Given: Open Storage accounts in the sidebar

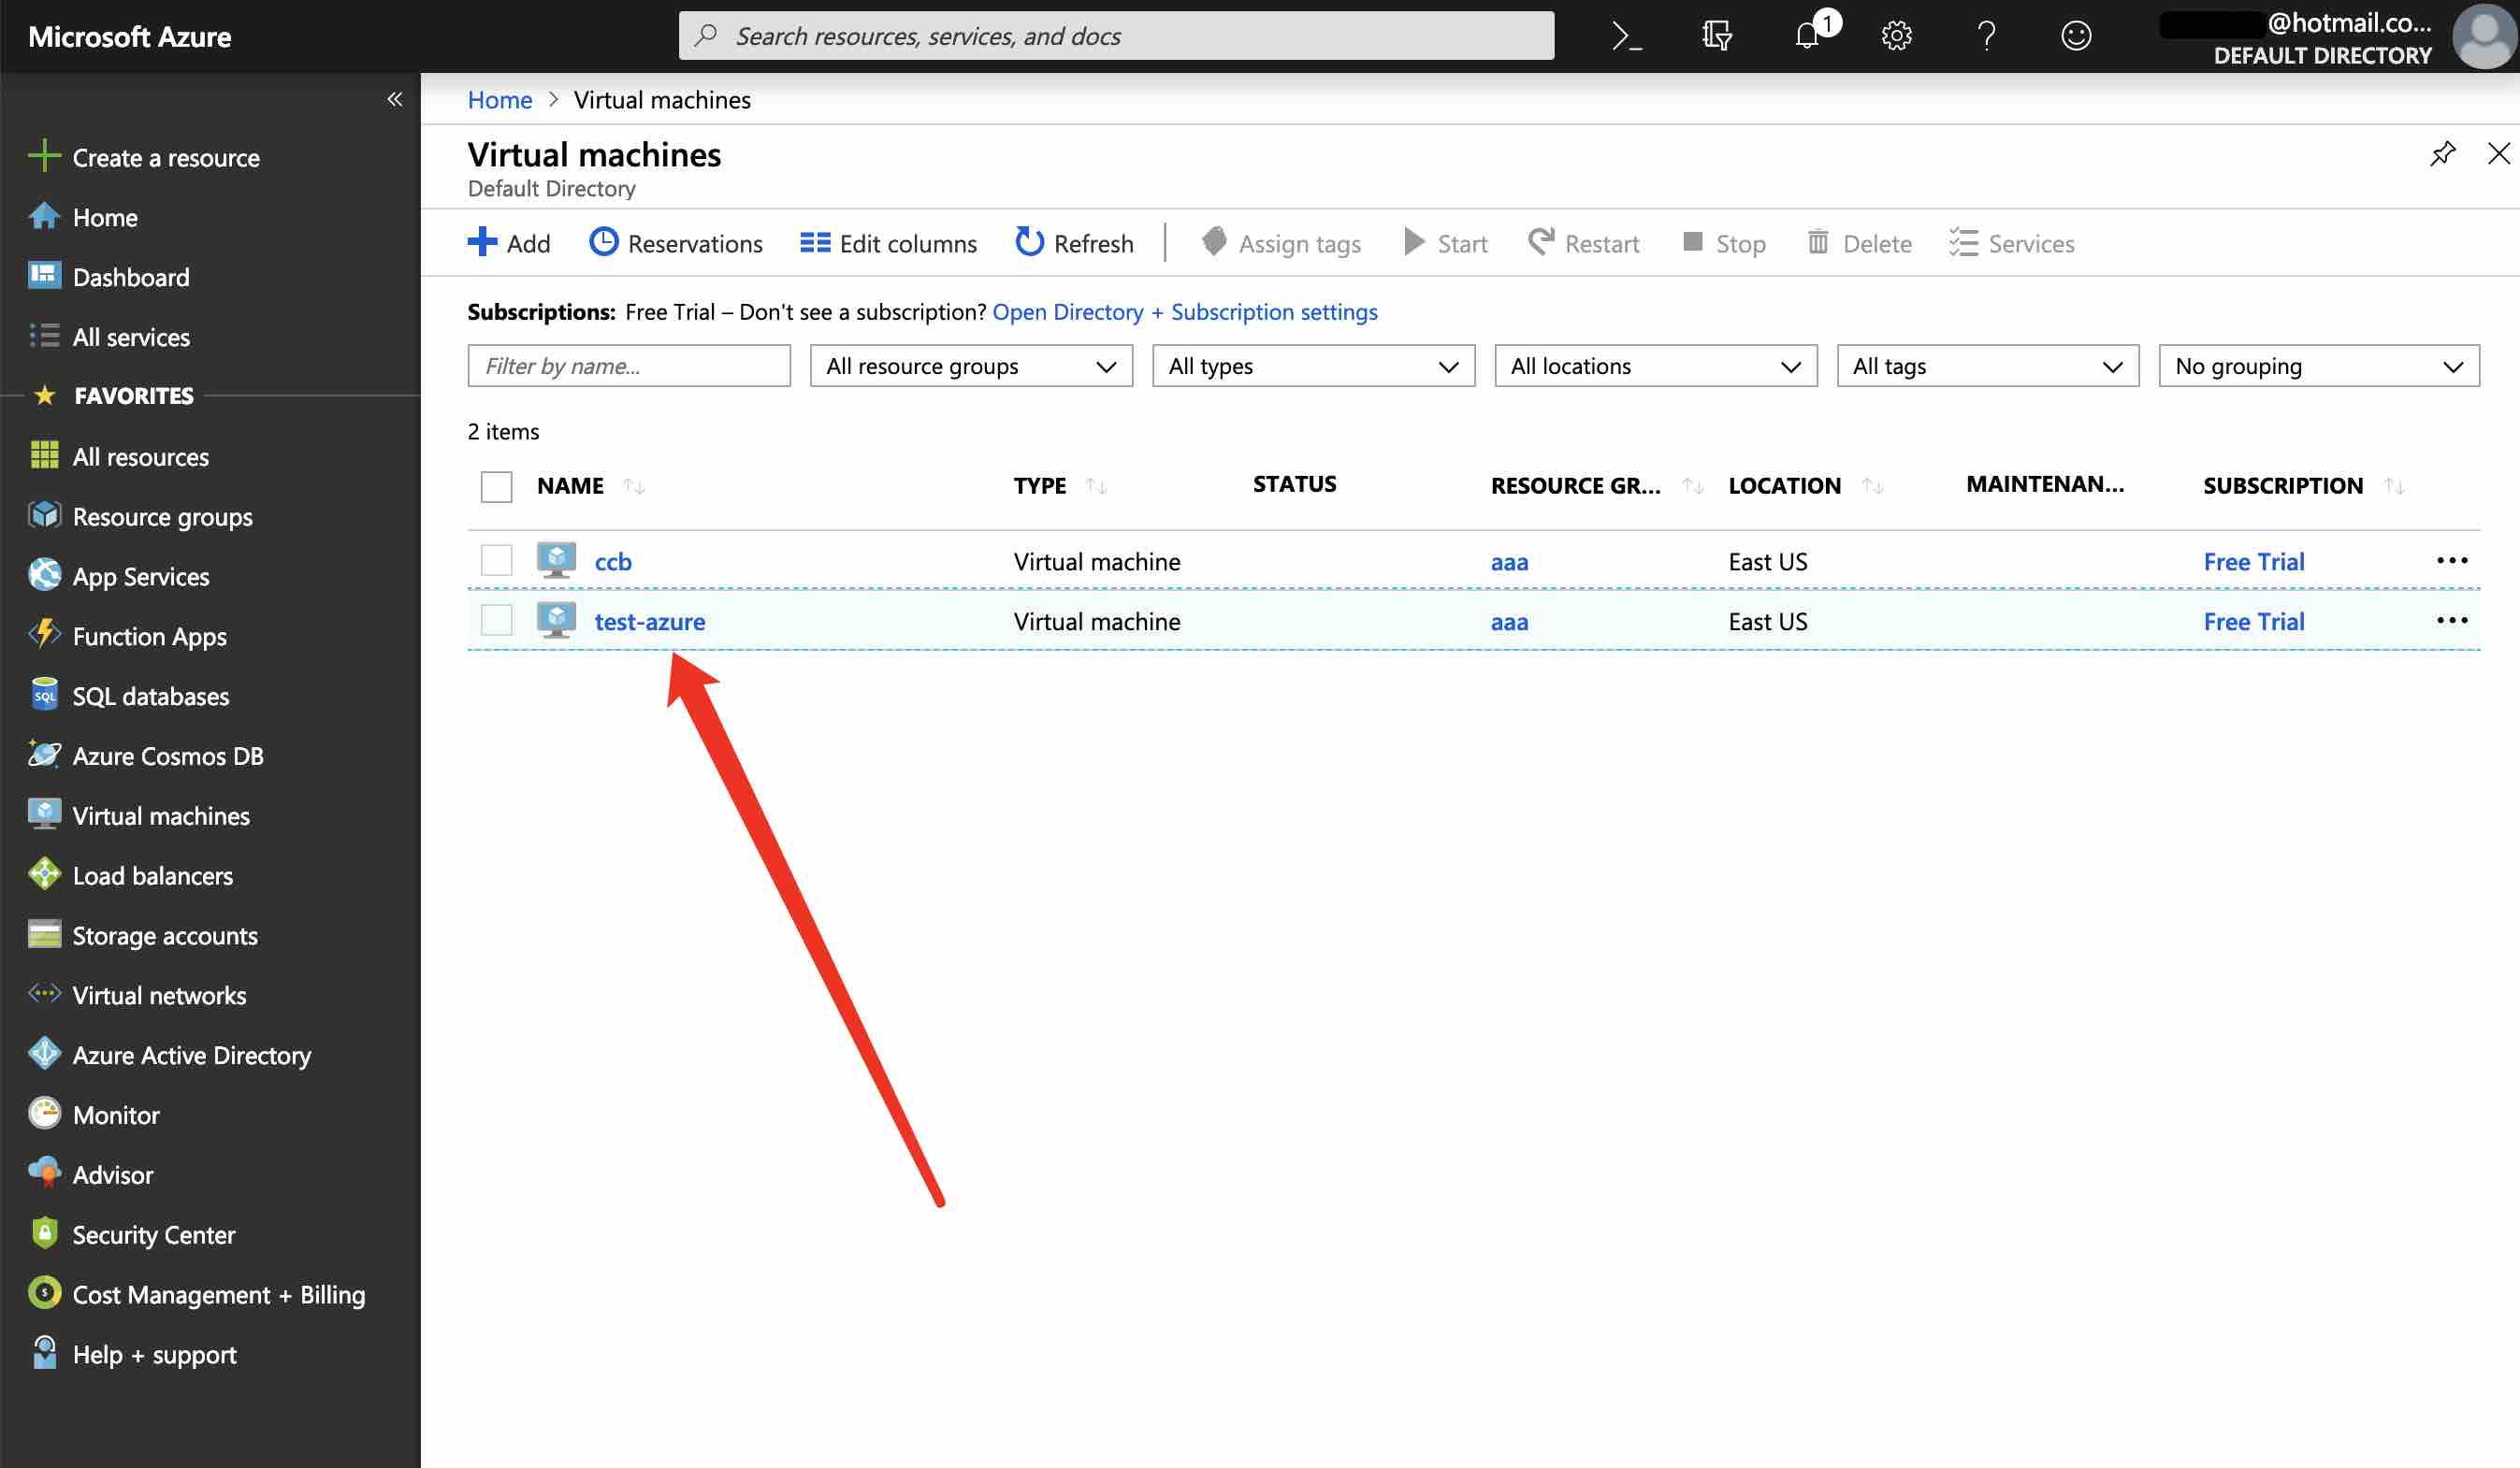Looking at the screenshot, I should pos(165,935).
